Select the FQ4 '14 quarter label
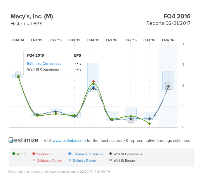The width and height of the screenshot is (200, 181). [18, 40]
